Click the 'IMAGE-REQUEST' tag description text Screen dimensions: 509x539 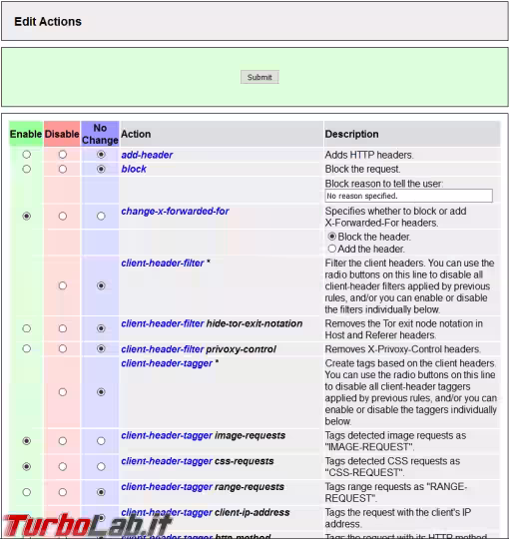[x=395, y=441]
